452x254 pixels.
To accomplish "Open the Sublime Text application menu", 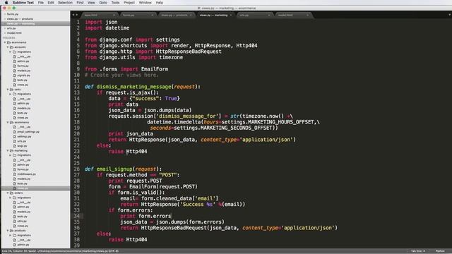I will coord(23,3).
